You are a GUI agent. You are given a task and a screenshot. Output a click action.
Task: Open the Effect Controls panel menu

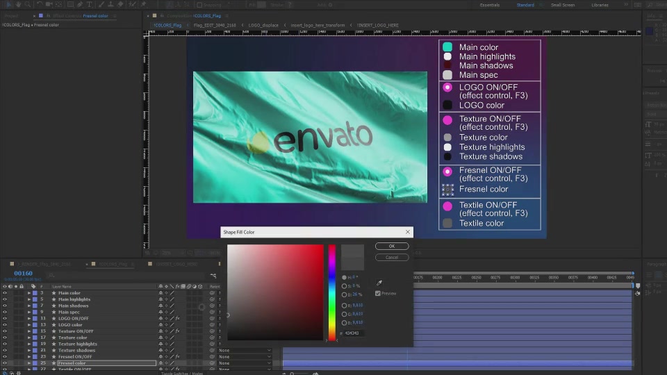(115, 16)
